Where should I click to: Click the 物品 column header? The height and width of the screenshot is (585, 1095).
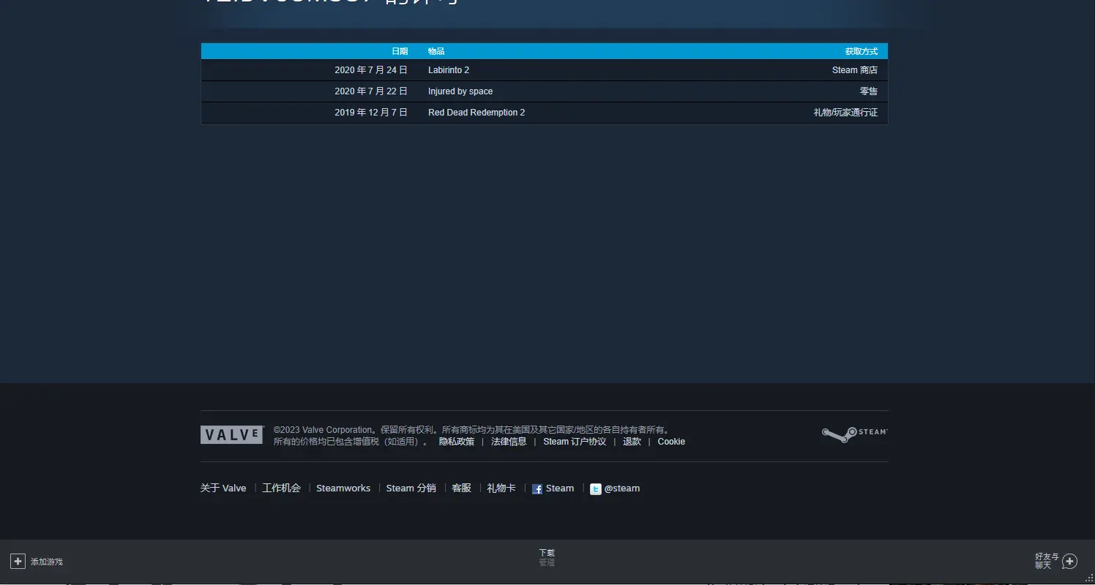point(436,51)
